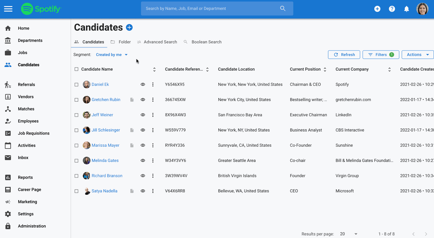434x238 pixels.
Task: Click the Activities calendar icon
Action: [x=8, y=145]
